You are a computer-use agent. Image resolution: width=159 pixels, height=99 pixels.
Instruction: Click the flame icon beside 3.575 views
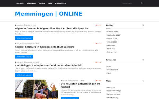[x=96, y=25]
